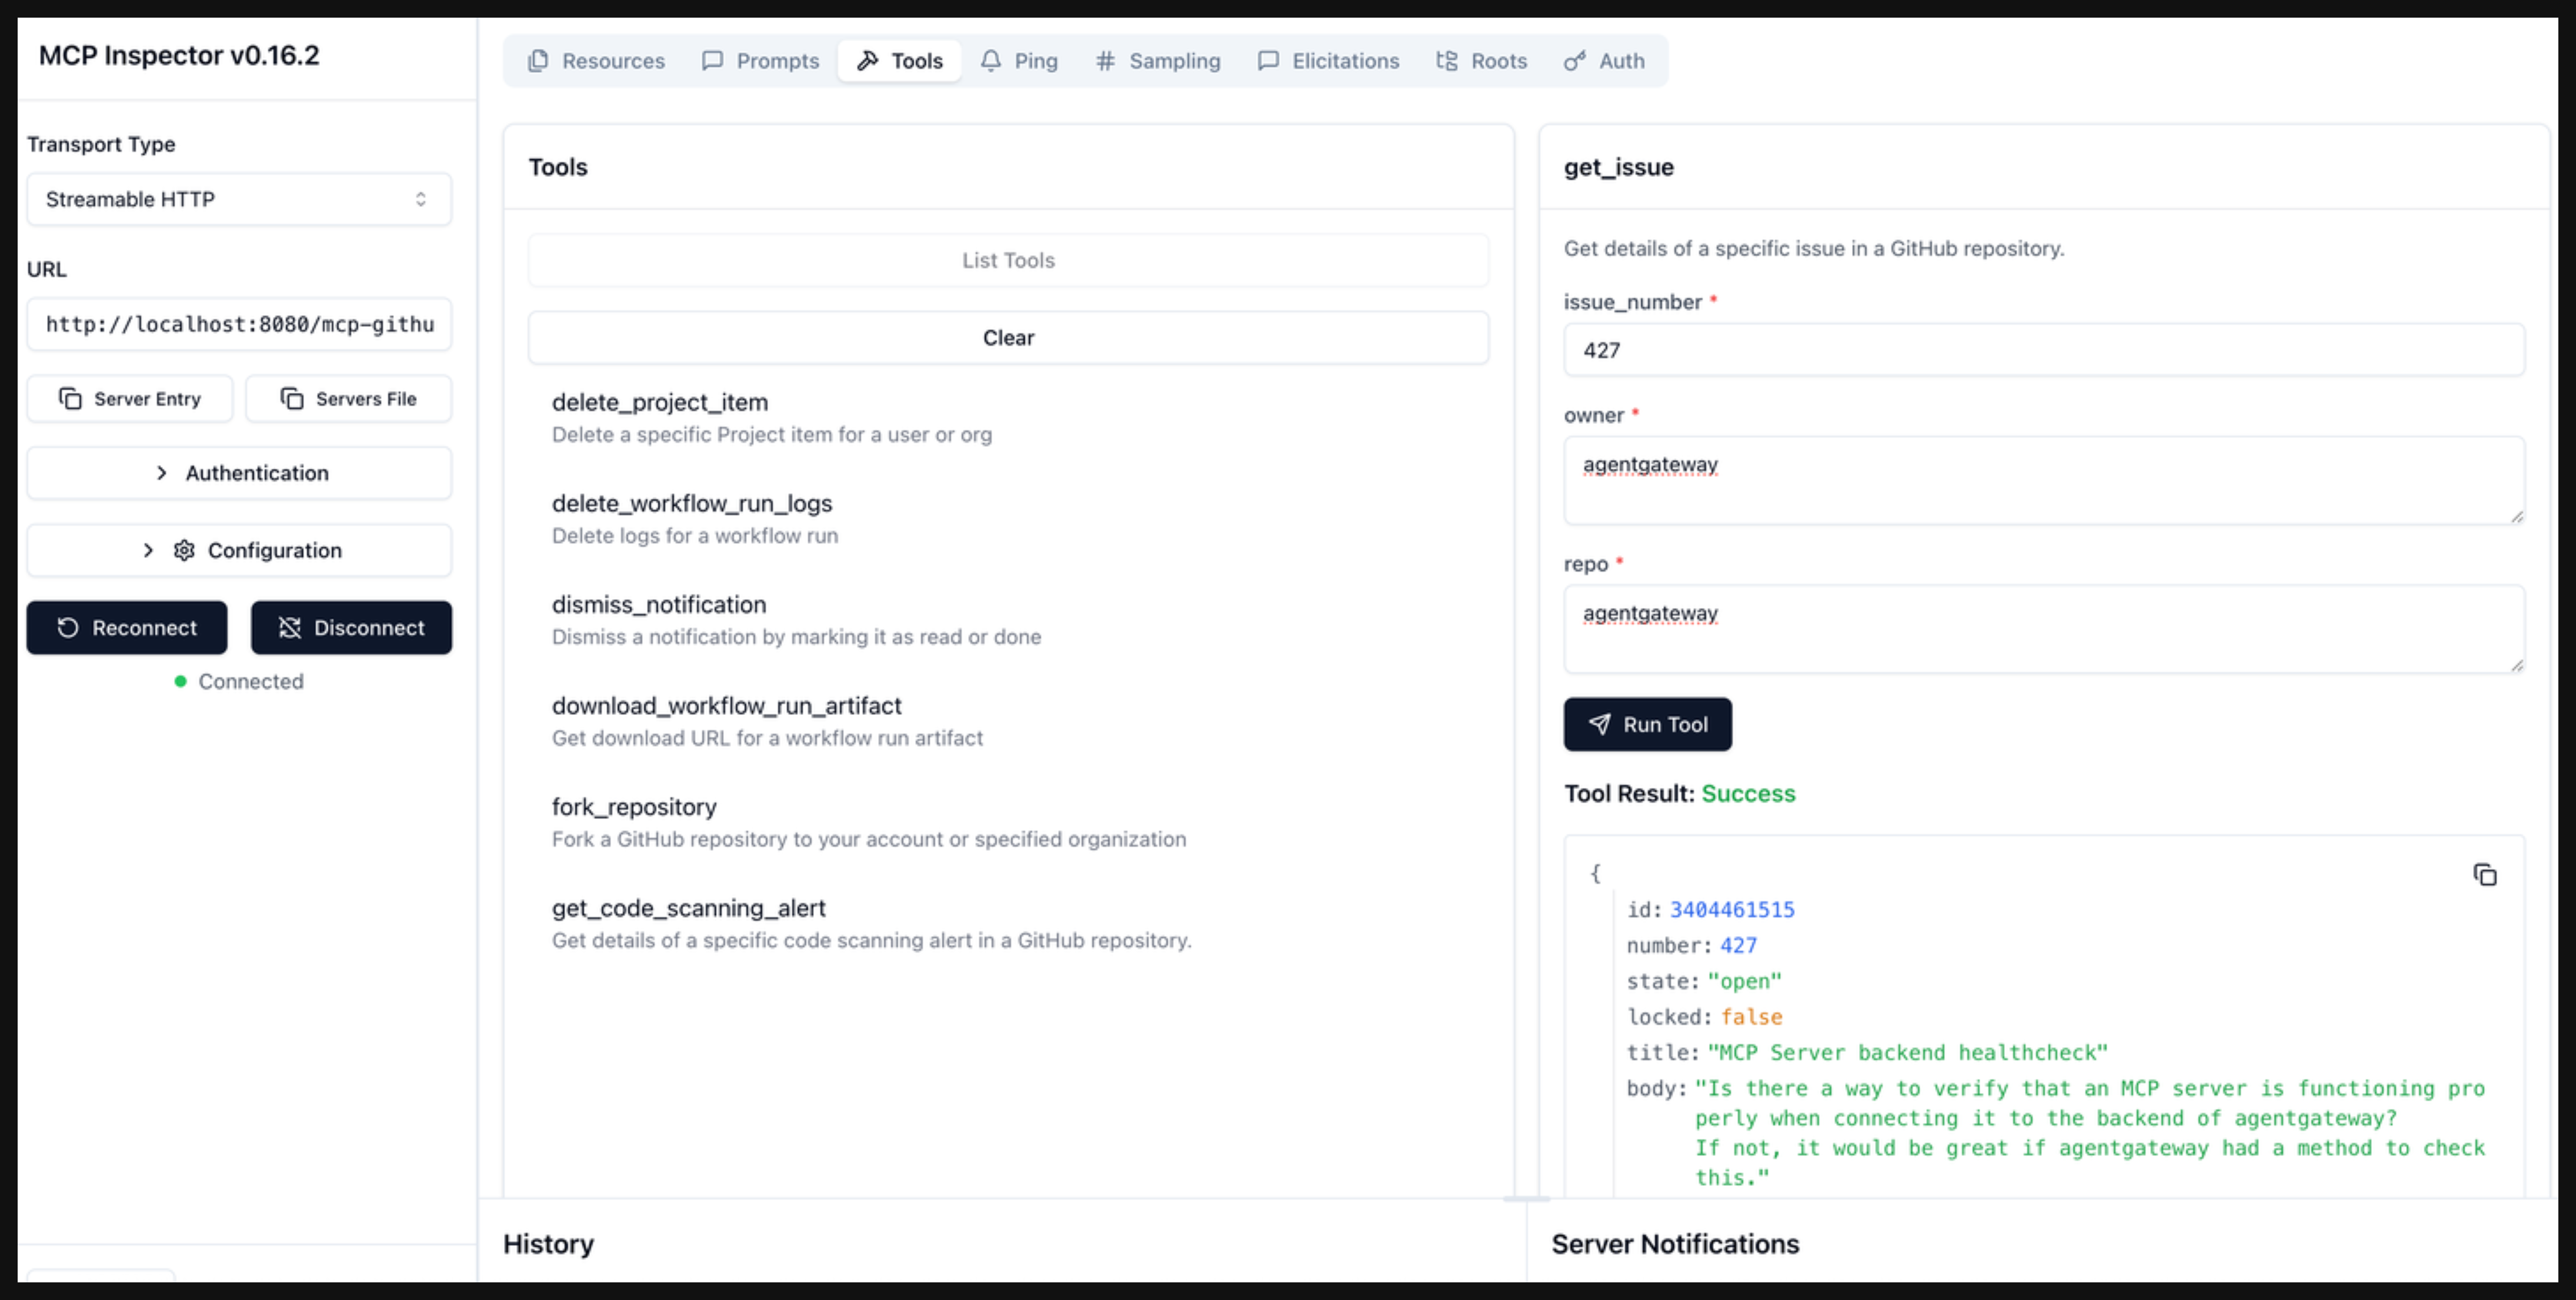Viewport: 2576px width, 1300px height.
Task: Open the Ping tab with the bell icon
Action: pos(1019,61)
